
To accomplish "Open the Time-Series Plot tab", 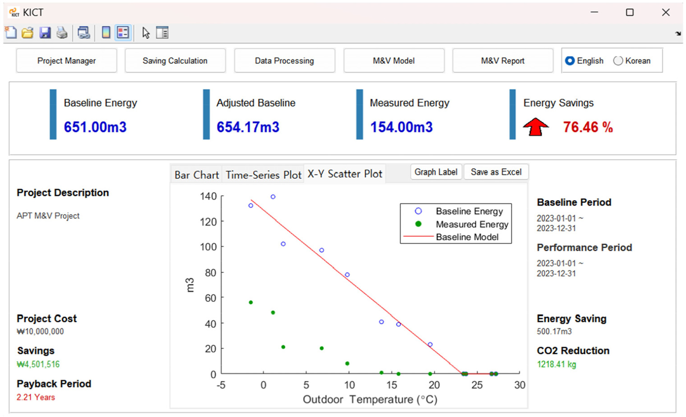I will click(x=263, y=175).
